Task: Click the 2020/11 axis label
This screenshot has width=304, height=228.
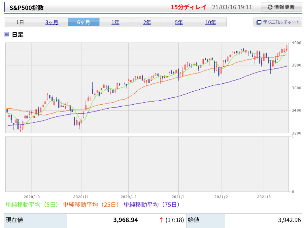Action: (81, 197)
